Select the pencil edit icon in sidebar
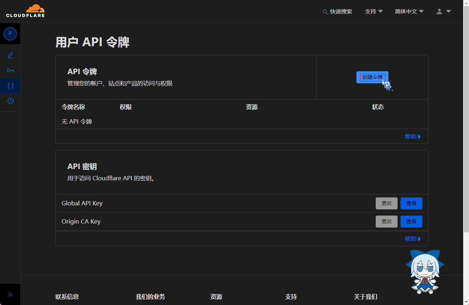 [10, 55]
